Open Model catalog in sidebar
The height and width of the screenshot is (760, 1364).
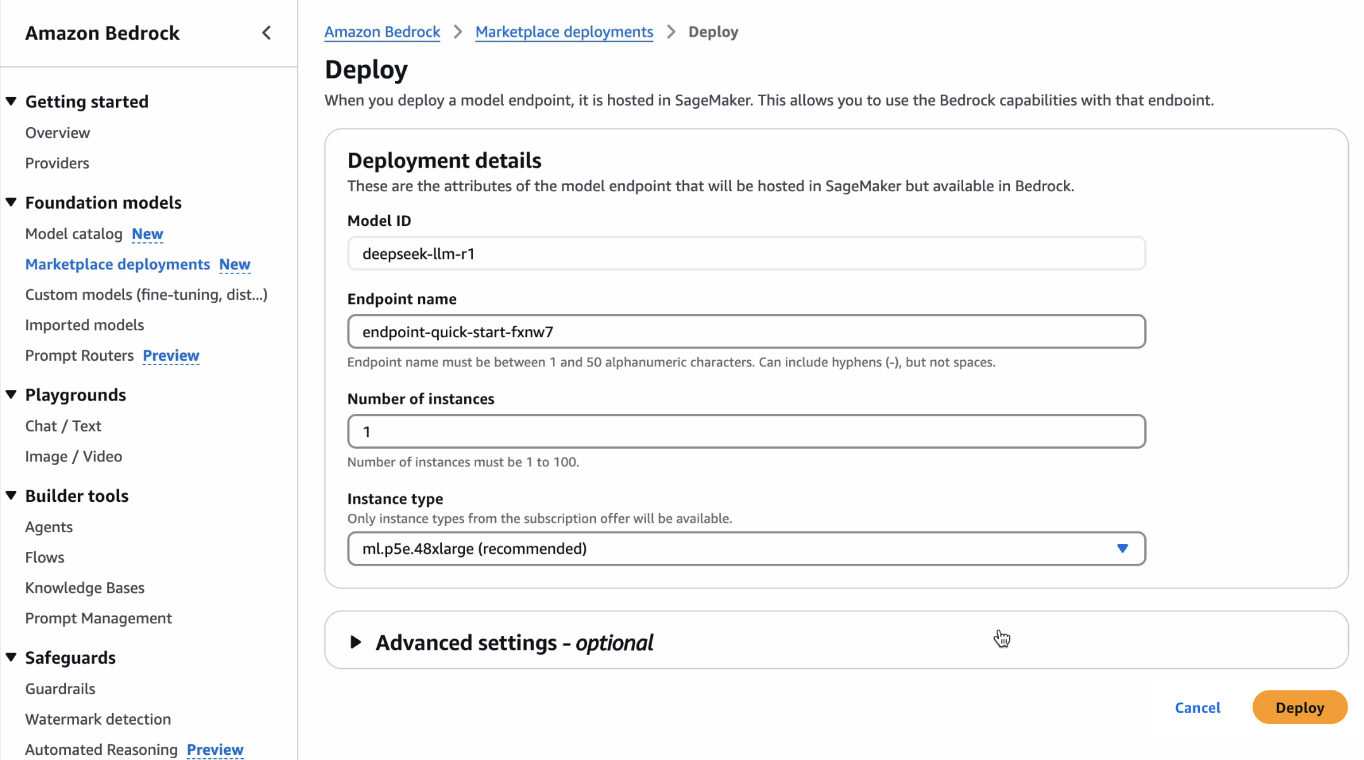73,234
